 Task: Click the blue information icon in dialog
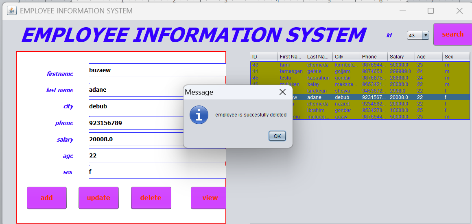[x=199, y=115]
